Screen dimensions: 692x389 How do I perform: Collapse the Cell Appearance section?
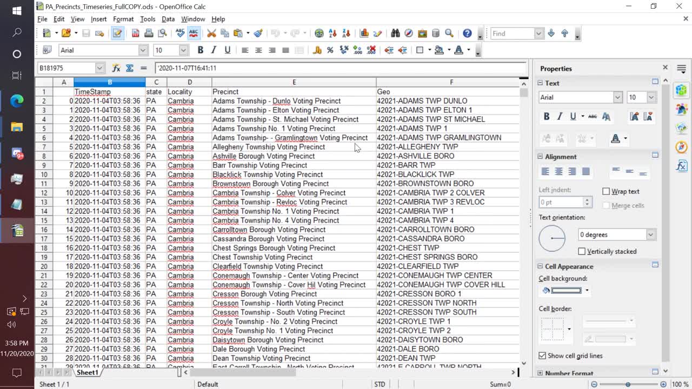coord(540,266)
